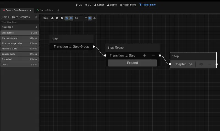Select the Assemble stairs chapter
The image size is (220, 131).
pos(20,49)
